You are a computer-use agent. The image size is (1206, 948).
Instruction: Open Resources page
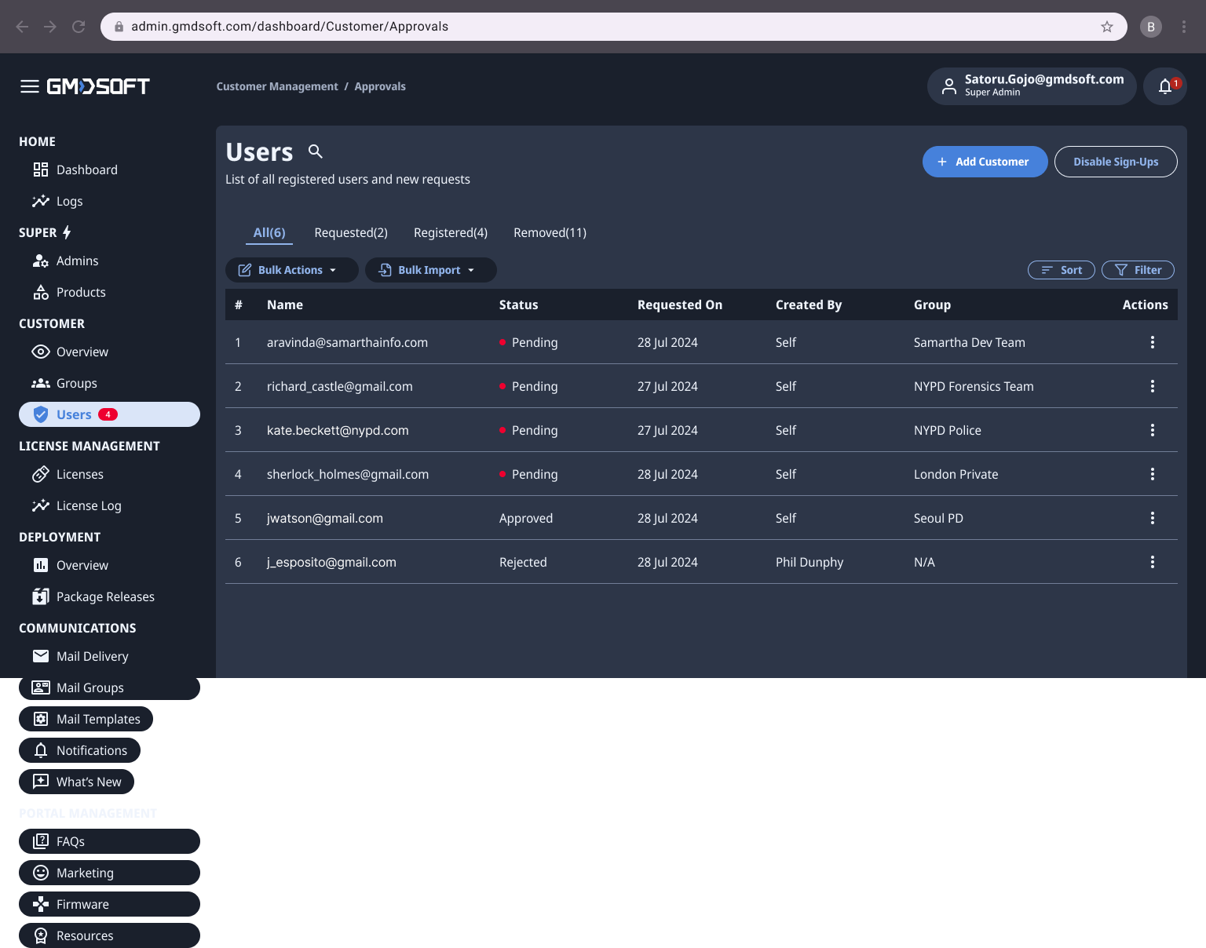(109, 935)
